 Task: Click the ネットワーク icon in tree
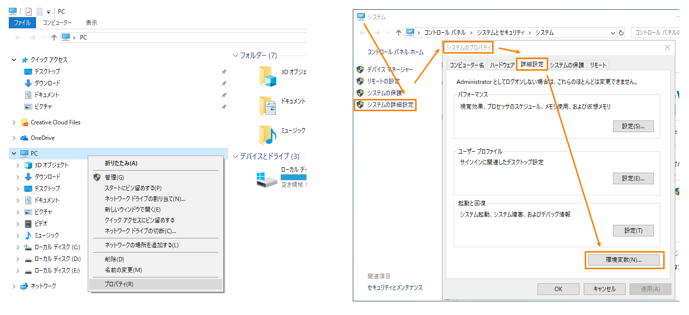[x=24, y=286]
